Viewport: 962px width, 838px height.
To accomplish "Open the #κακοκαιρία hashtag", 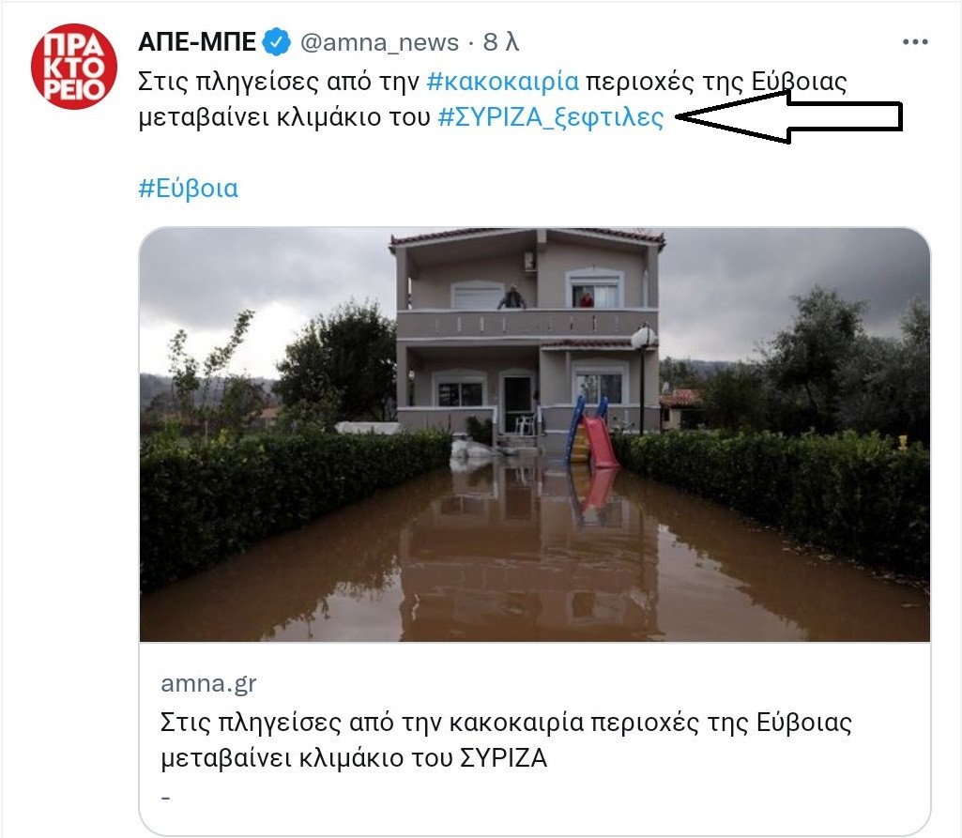I will click(x=502, y=81).
